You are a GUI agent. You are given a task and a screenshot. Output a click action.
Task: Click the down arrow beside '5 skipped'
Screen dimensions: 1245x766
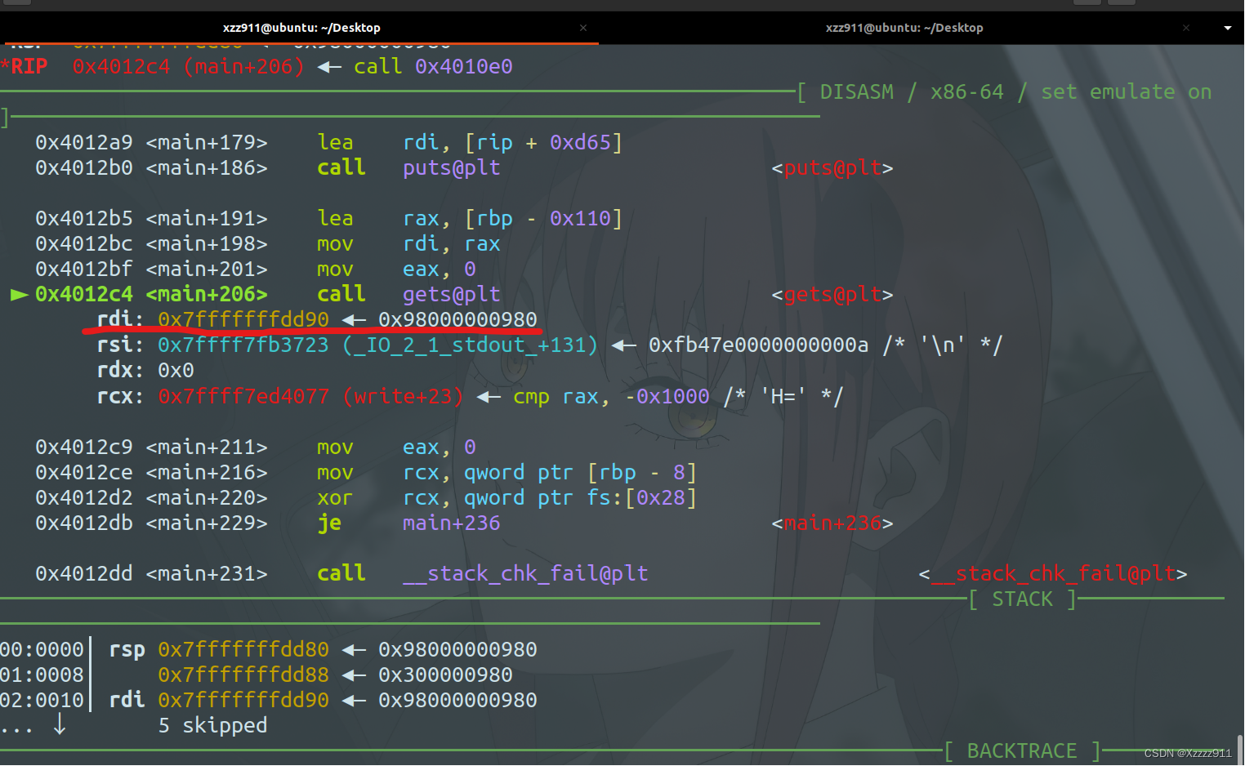pyautogui.click(x=60, y=724)
